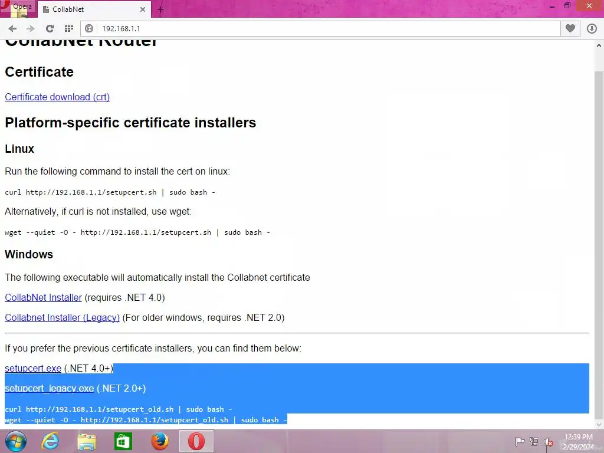Select the CollabNet tab
The width and height of the screenshot is (604, 453).
tap(94, 9)
